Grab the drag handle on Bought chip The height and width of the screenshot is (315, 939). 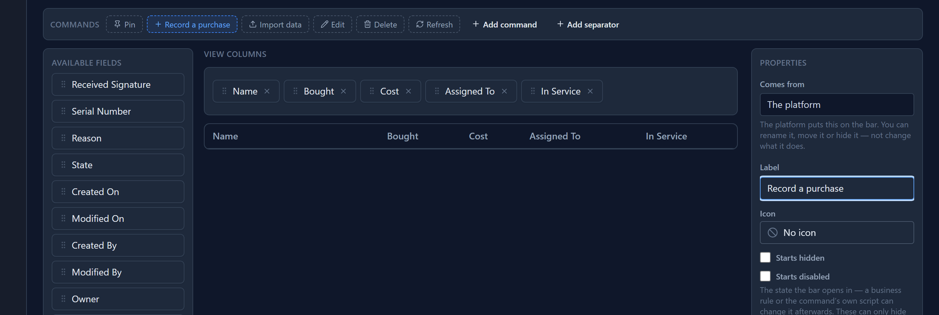tap(296, 91)
